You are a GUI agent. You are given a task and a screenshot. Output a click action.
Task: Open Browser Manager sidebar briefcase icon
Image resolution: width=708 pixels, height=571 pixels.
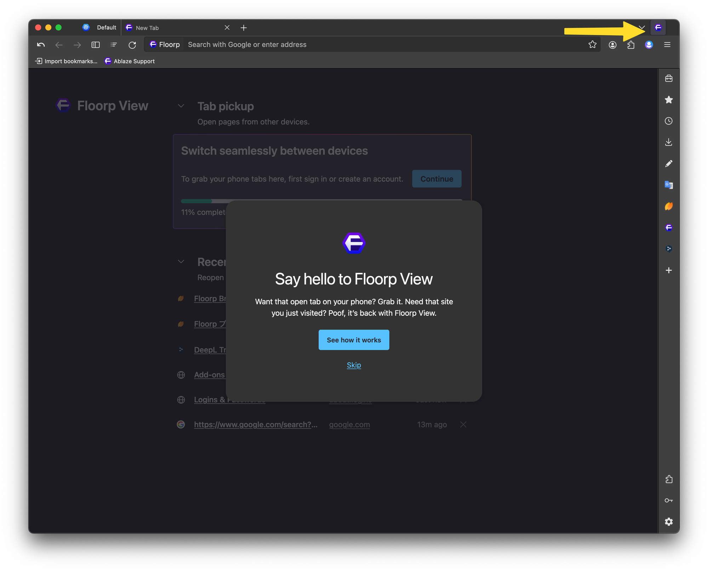tap(669, 78)
